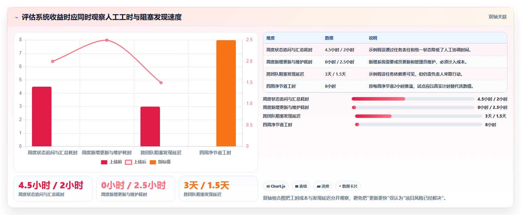Screen dimensions: 521x215
Task: Select the 0小时 / 2.5小时 metric card
Action: click(x=136, y=189)
